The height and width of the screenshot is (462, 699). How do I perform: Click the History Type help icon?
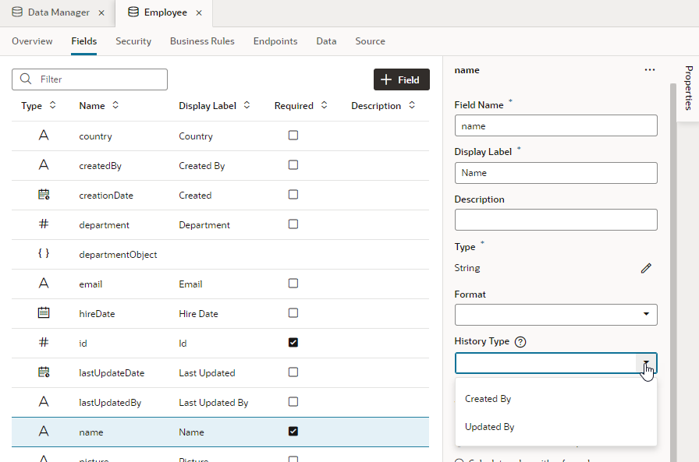(x=520, y=342)
